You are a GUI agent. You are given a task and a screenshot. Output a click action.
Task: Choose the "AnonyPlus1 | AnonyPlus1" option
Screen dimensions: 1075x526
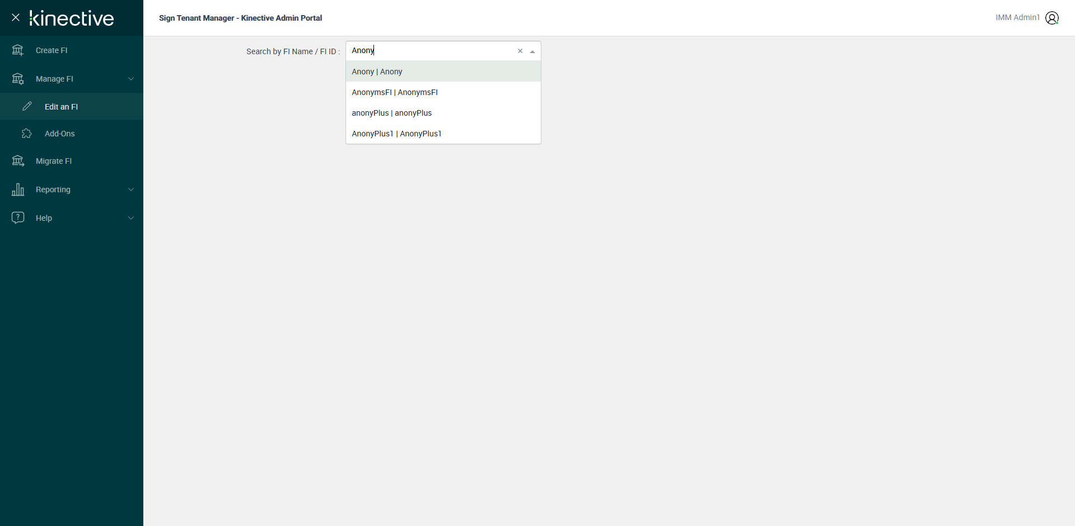pos(443,134)
